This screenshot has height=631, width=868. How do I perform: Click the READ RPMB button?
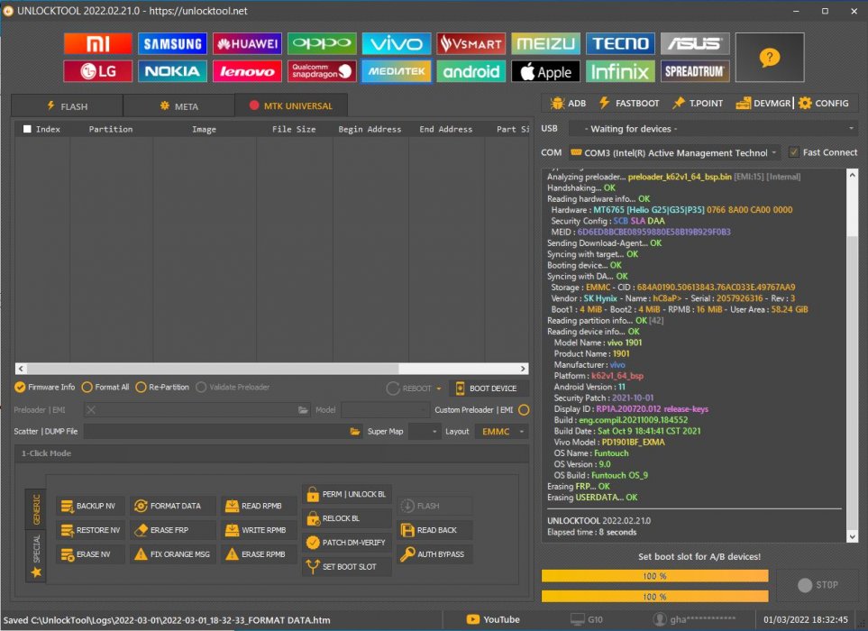tap(259, 506)
